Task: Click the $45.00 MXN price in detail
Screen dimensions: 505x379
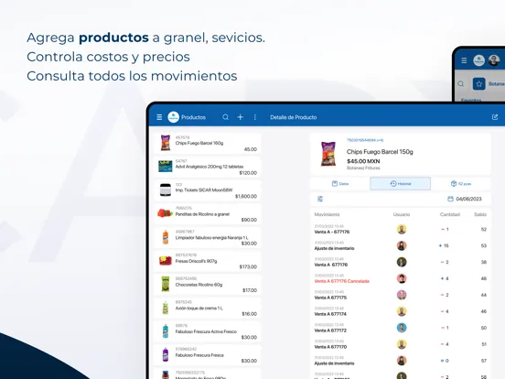Action: (363, 161)
